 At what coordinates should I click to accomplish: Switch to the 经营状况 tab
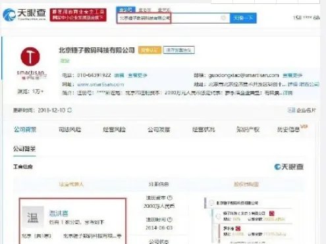click(204, 130)
